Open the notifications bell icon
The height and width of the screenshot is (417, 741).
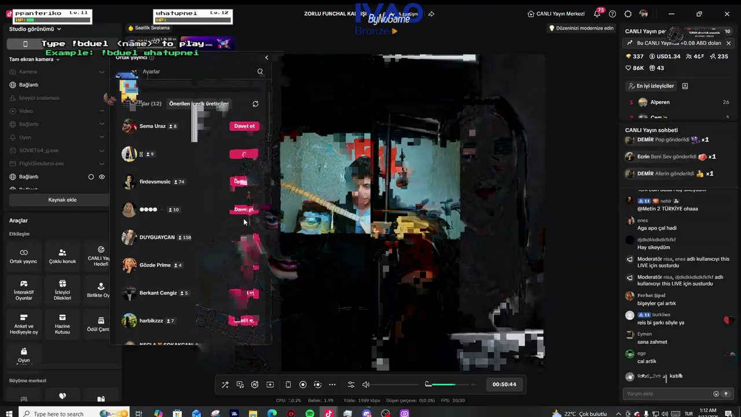tap(597, 14)
